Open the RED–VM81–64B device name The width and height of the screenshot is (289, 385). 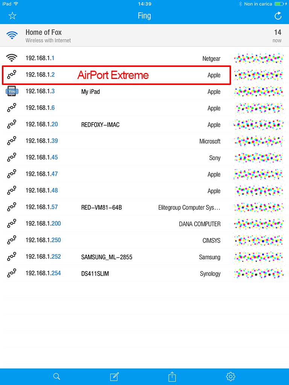click(x=102, y=208)
